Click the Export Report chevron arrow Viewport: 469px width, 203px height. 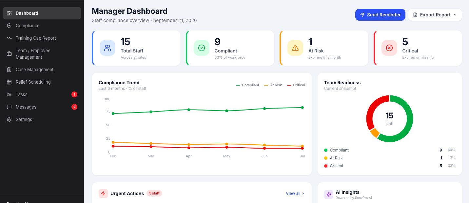[x=455, y=15]
